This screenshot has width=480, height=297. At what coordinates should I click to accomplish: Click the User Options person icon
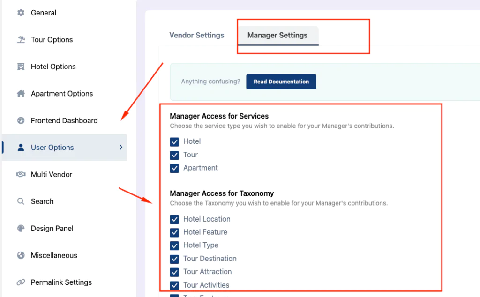21,148
